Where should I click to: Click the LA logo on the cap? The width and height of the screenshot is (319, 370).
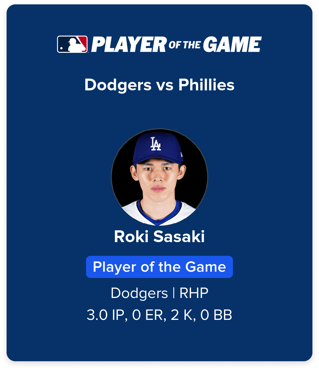coord(156,144)
